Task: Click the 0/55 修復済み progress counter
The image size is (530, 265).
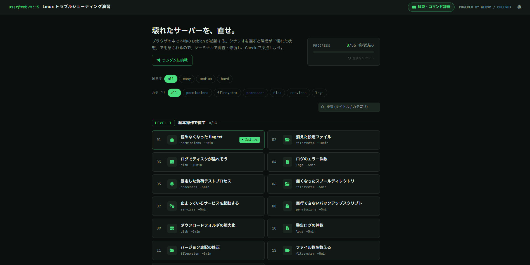Action: click(360, 45)
